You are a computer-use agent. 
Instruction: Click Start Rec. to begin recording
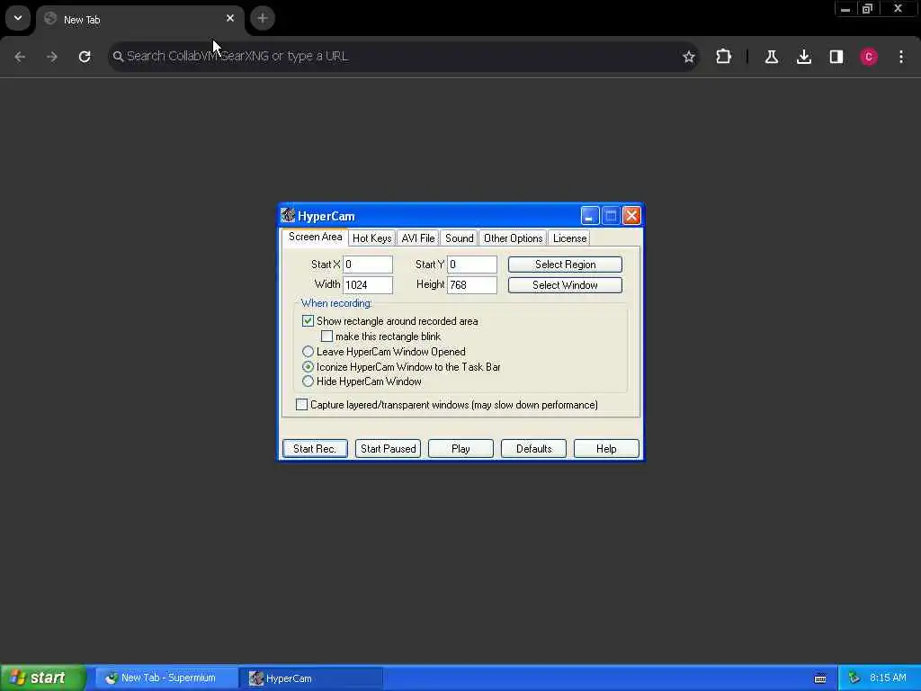tap(315, 448)
